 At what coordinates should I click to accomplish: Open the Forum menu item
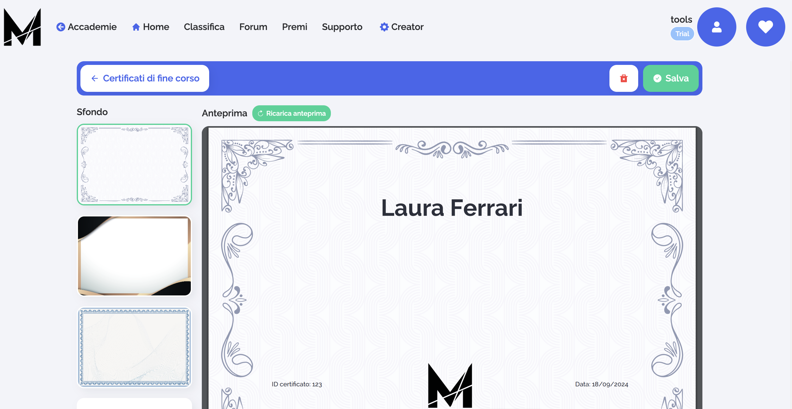coord(253,27)
